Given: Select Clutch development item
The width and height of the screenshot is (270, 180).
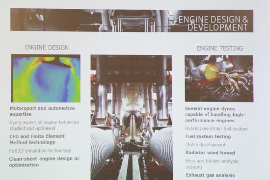Looking at the screenshot, I should (x=205, y=145).
